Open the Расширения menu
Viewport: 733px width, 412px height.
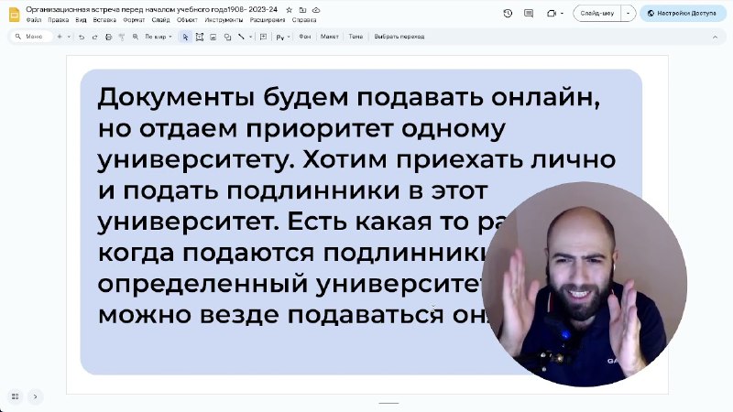268,20
